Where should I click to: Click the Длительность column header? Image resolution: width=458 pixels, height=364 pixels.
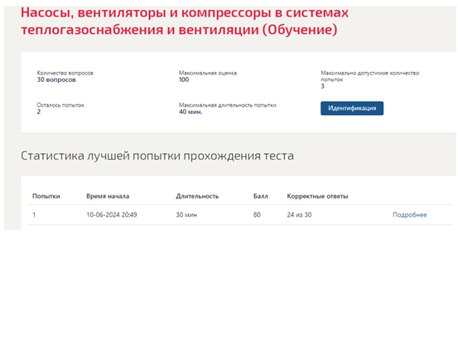click(197, 196)
